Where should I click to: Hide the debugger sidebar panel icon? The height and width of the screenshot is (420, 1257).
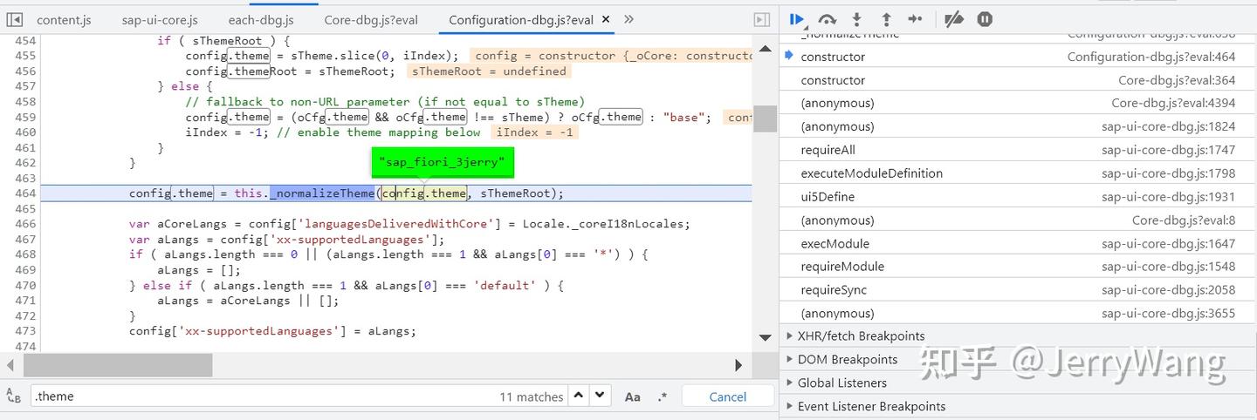click(762, 19)
